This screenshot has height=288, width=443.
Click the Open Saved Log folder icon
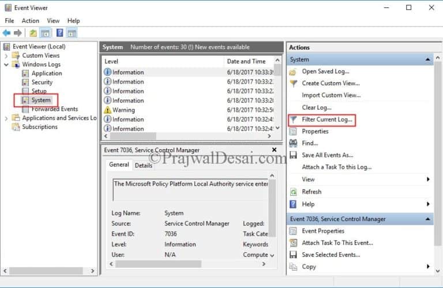(x=293, y=72)
